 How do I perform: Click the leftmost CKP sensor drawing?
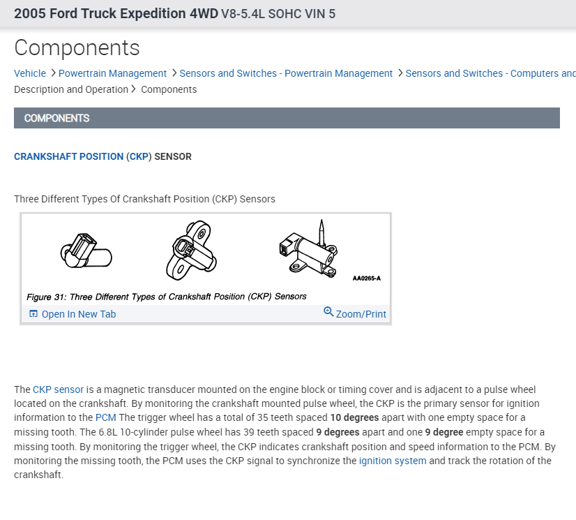86,249
